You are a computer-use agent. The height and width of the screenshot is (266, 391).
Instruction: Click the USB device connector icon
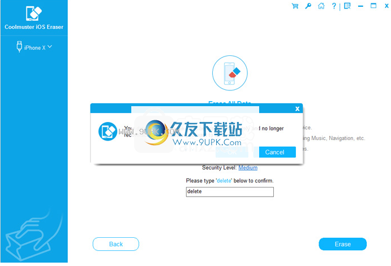pos(19,47)
